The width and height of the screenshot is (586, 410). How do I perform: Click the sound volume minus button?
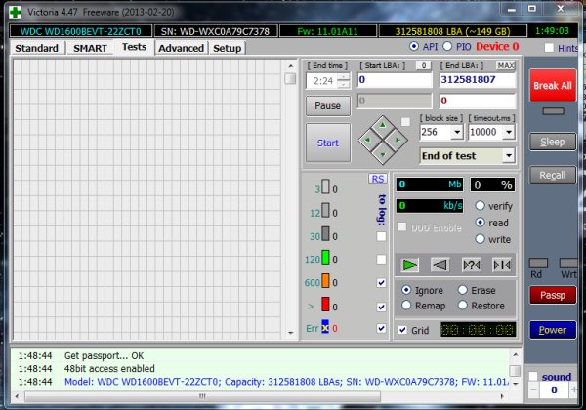pos(533,390)
